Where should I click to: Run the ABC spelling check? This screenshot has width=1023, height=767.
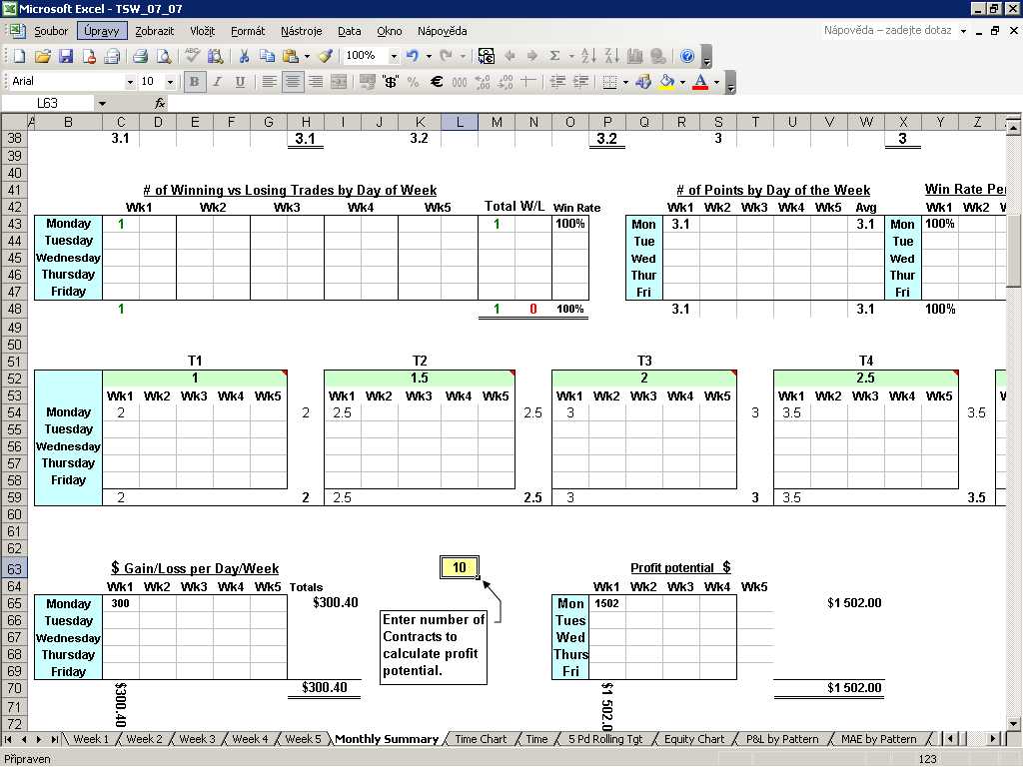point(192,56)
